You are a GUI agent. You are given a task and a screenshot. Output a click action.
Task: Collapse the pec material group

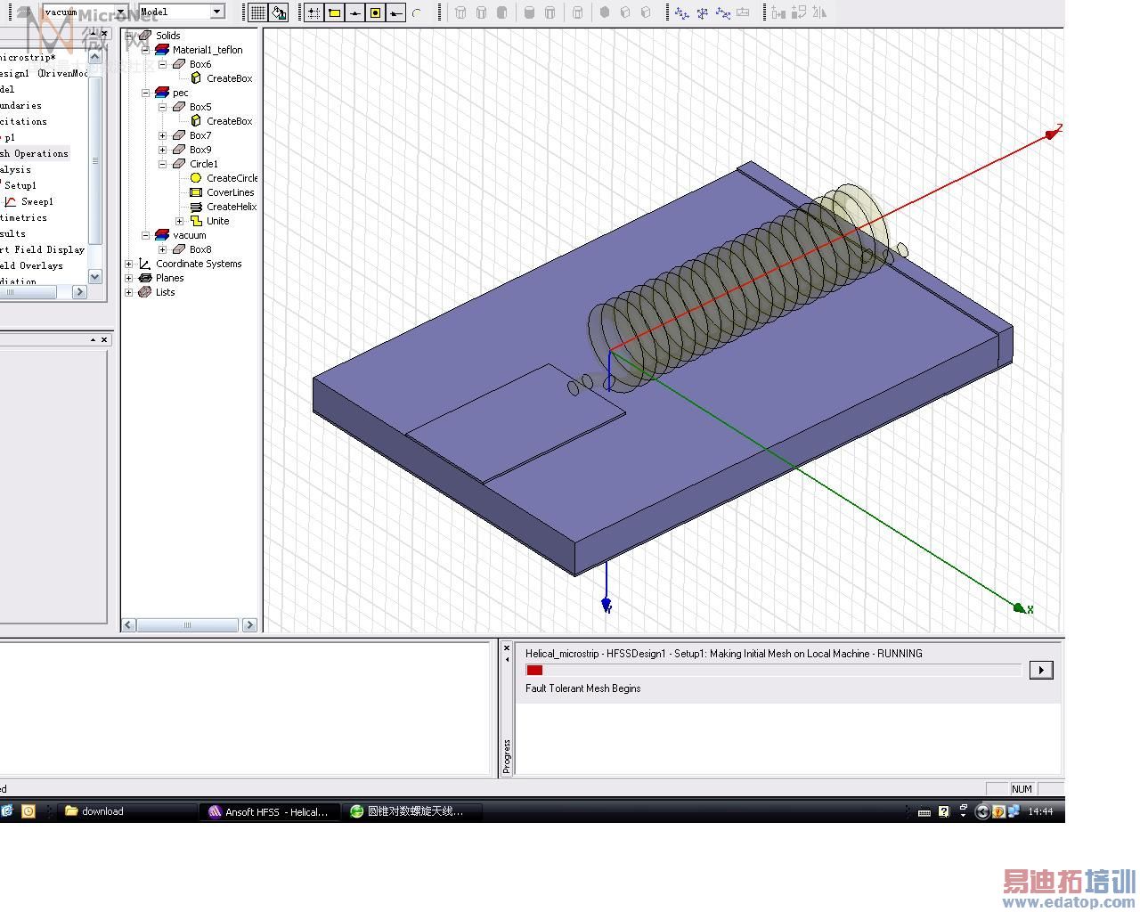[x=146, y=93]
